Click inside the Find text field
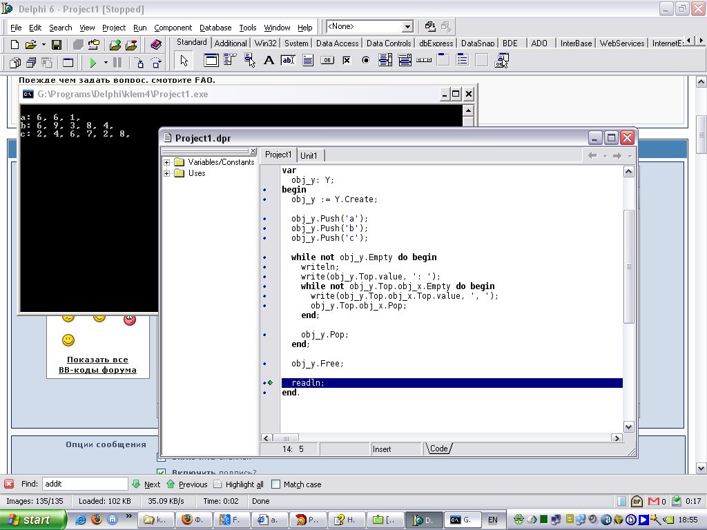 coord(85,484)
